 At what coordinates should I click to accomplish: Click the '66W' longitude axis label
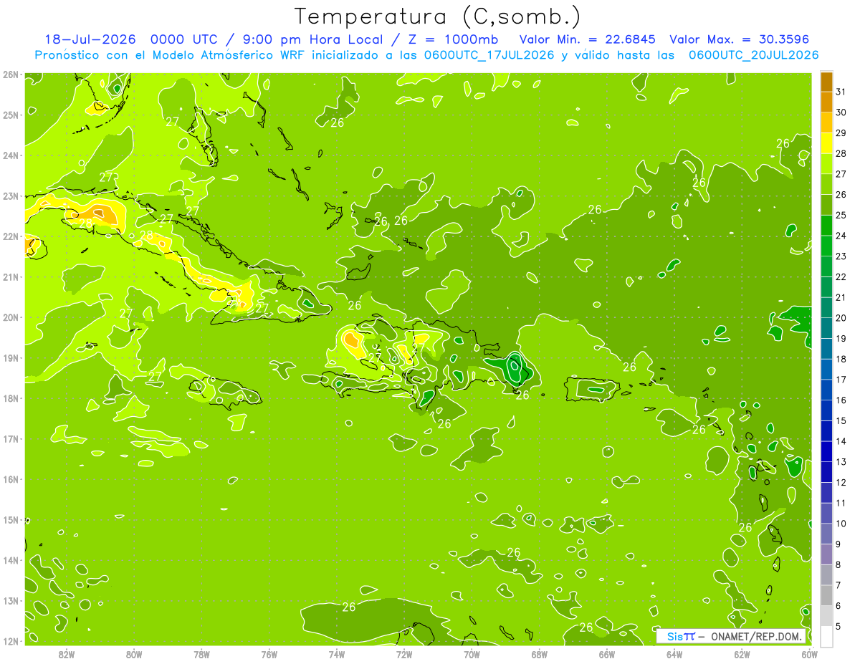[x=606, y=654]
